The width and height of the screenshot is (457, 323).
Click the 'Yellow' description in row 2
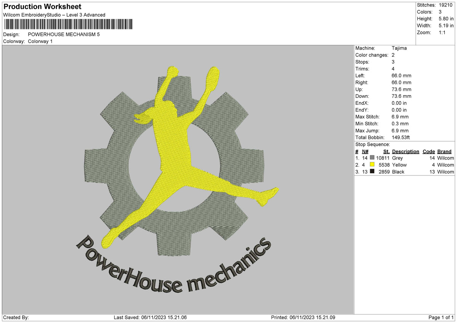tap(399, 165)
